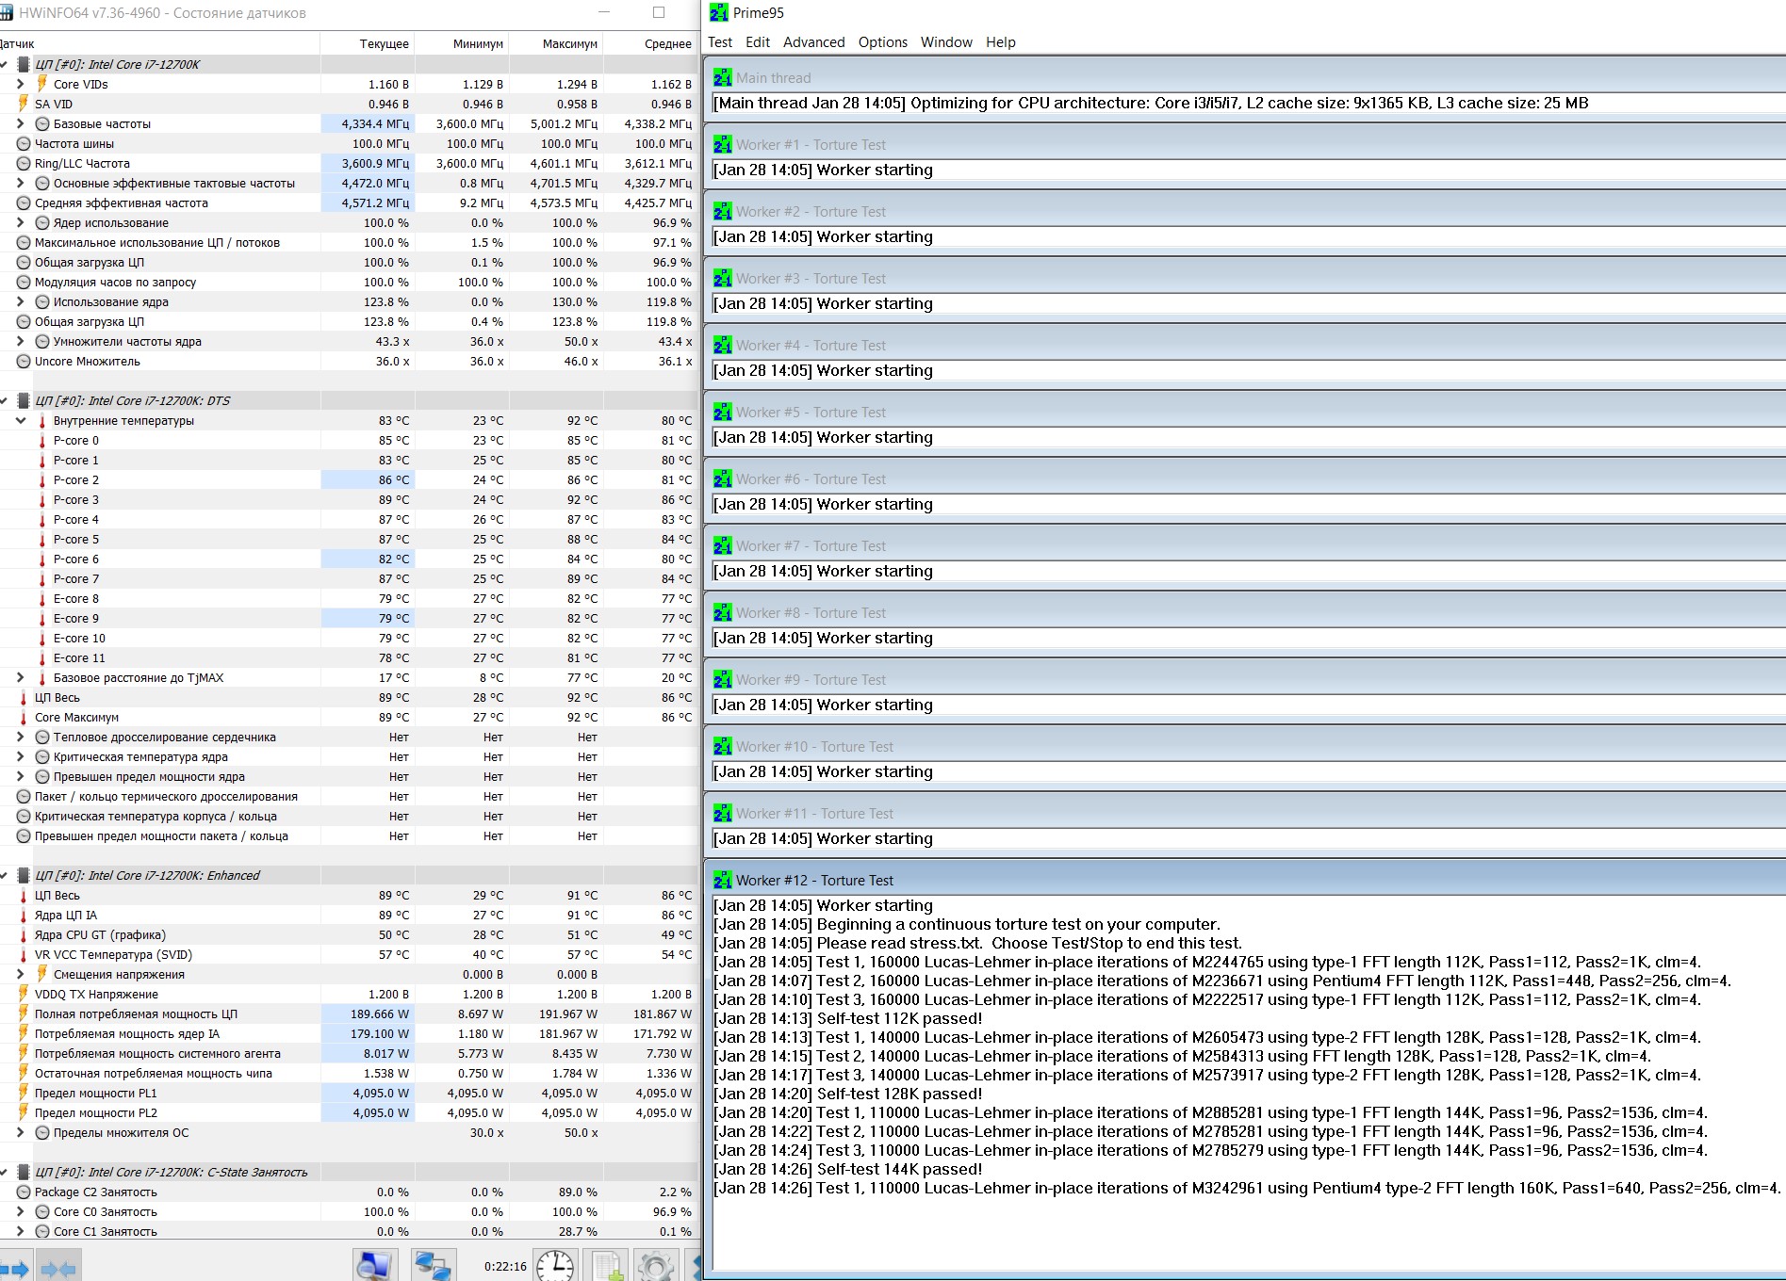Open the Test menu in Prime95

coord(720,42)
